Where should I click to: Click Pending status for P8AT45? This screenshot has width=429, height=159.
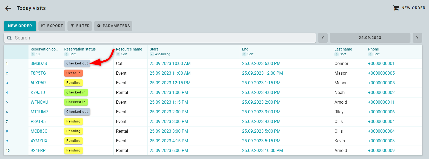tap(73, 121)
